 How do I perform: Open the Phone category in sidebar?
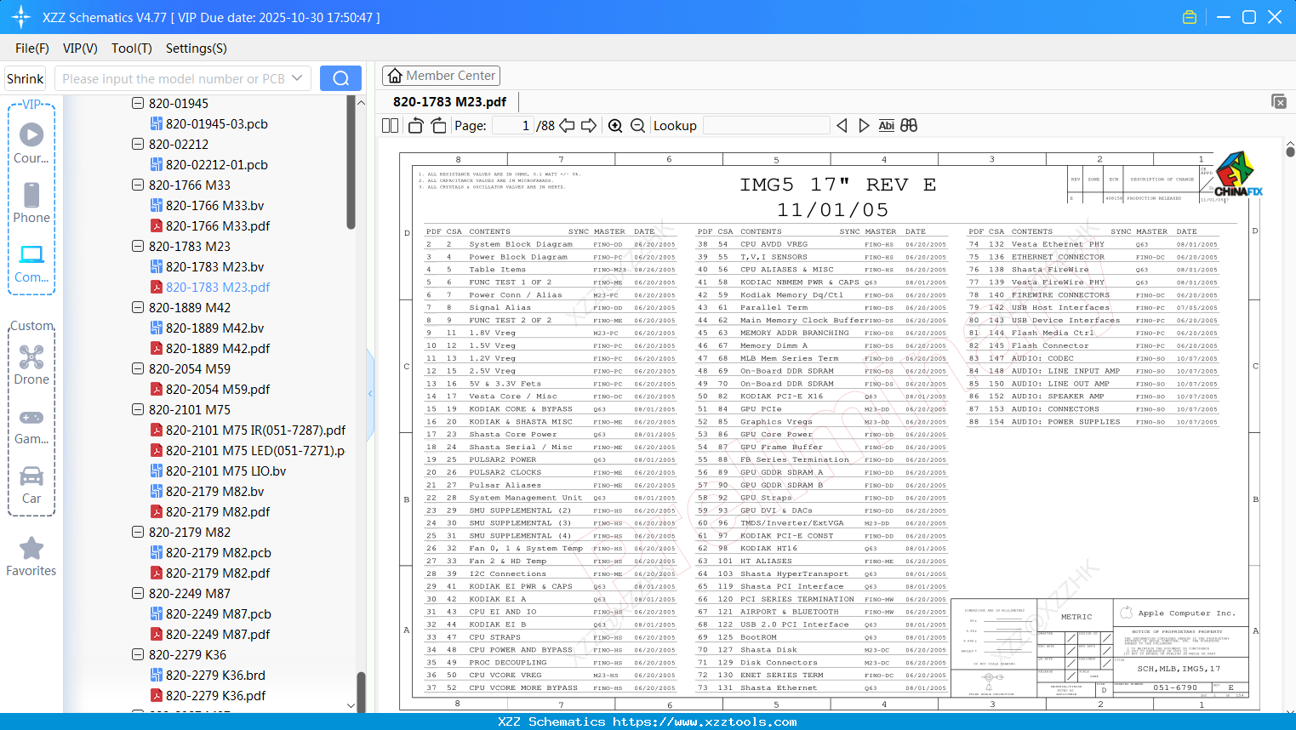(31, 202)
